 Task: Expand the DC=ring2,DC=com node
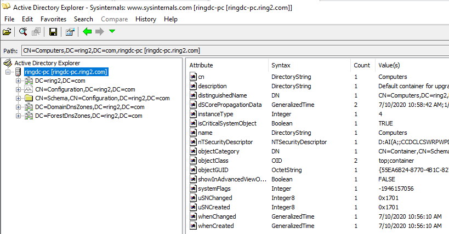[x=18, y=81]
